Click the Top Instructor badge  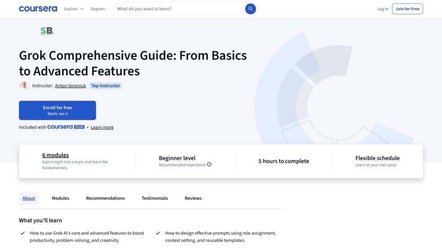point(105,85)
